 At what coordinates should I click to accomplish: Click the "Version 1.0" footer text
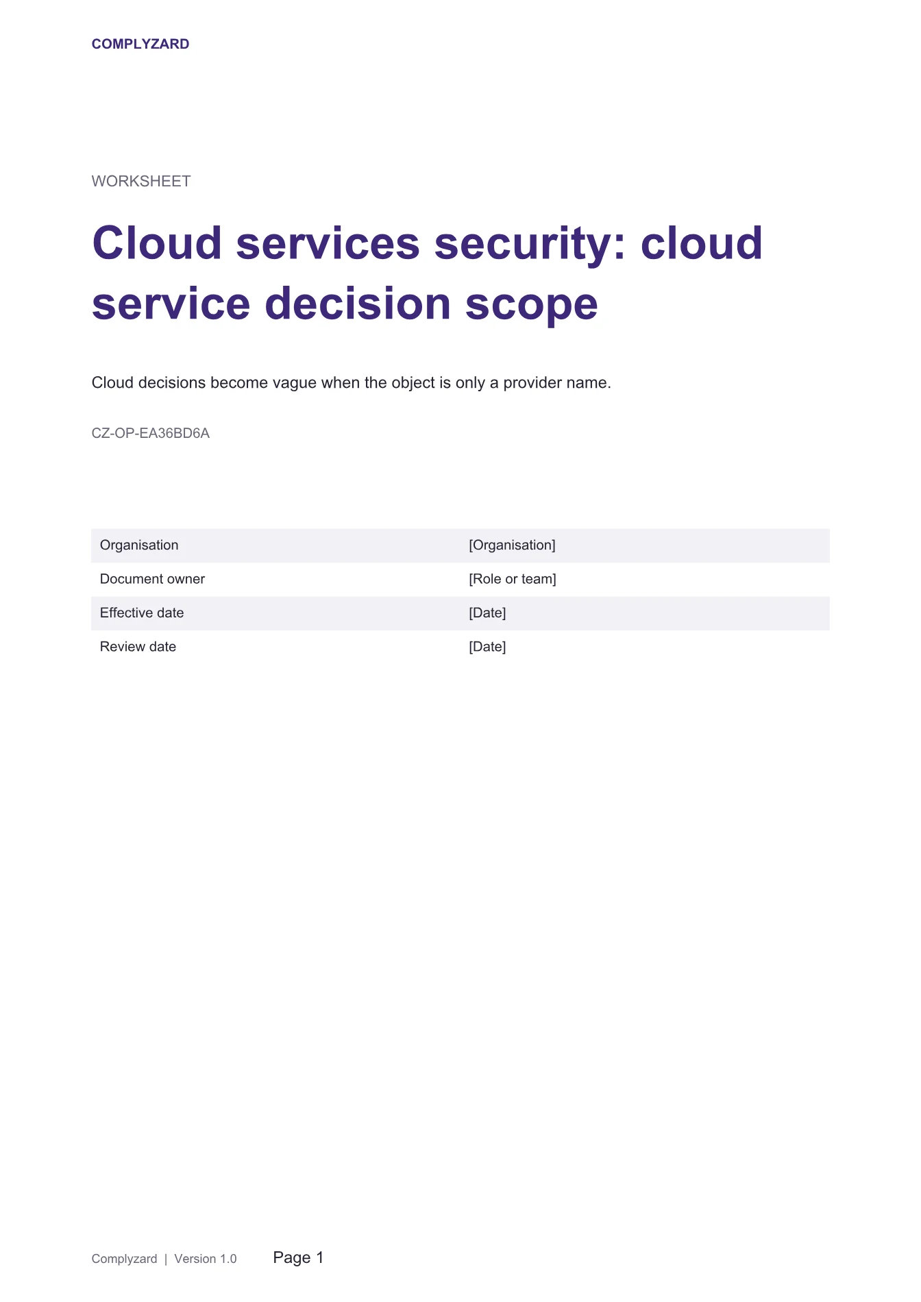coord(206,1259)
